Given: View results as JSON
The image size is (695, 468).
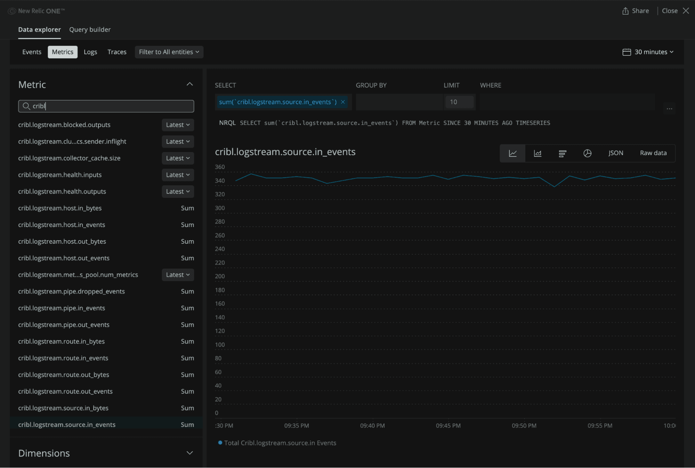Looking at the screenshot, I should [x=615, y=153].
